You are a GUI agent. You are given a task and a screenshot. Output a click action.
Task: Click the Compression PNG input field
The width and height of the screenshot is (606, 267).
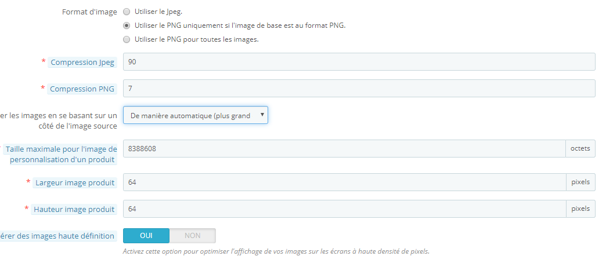click(359, 89)
